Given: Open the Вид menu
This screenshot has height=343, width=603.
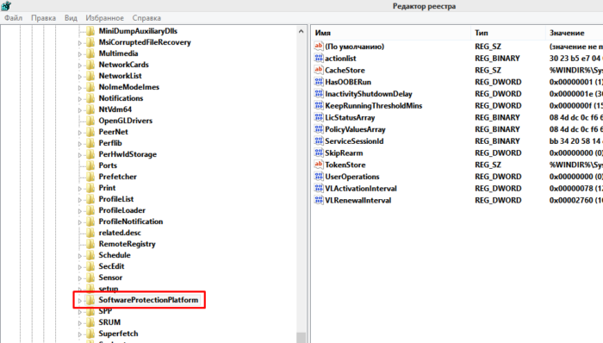Looking at the screenshot, I should (71, 18).
